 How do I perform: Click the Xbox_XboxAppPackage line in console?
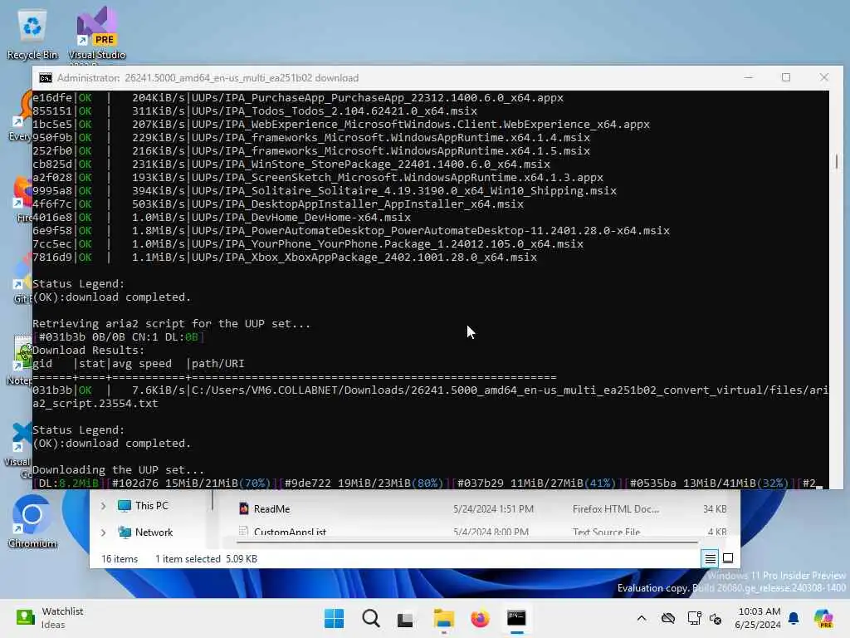pyautogui.click(x=285, y=258)
